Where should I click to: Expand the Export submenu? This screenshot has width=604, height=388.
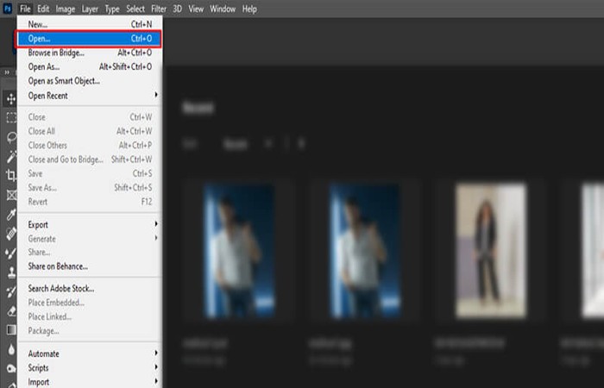90,224
